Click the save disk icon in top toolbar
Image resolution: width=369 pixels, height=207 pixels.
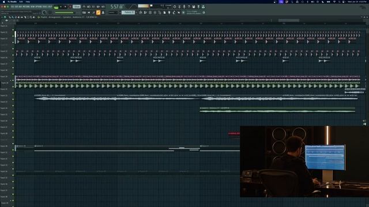194,7
